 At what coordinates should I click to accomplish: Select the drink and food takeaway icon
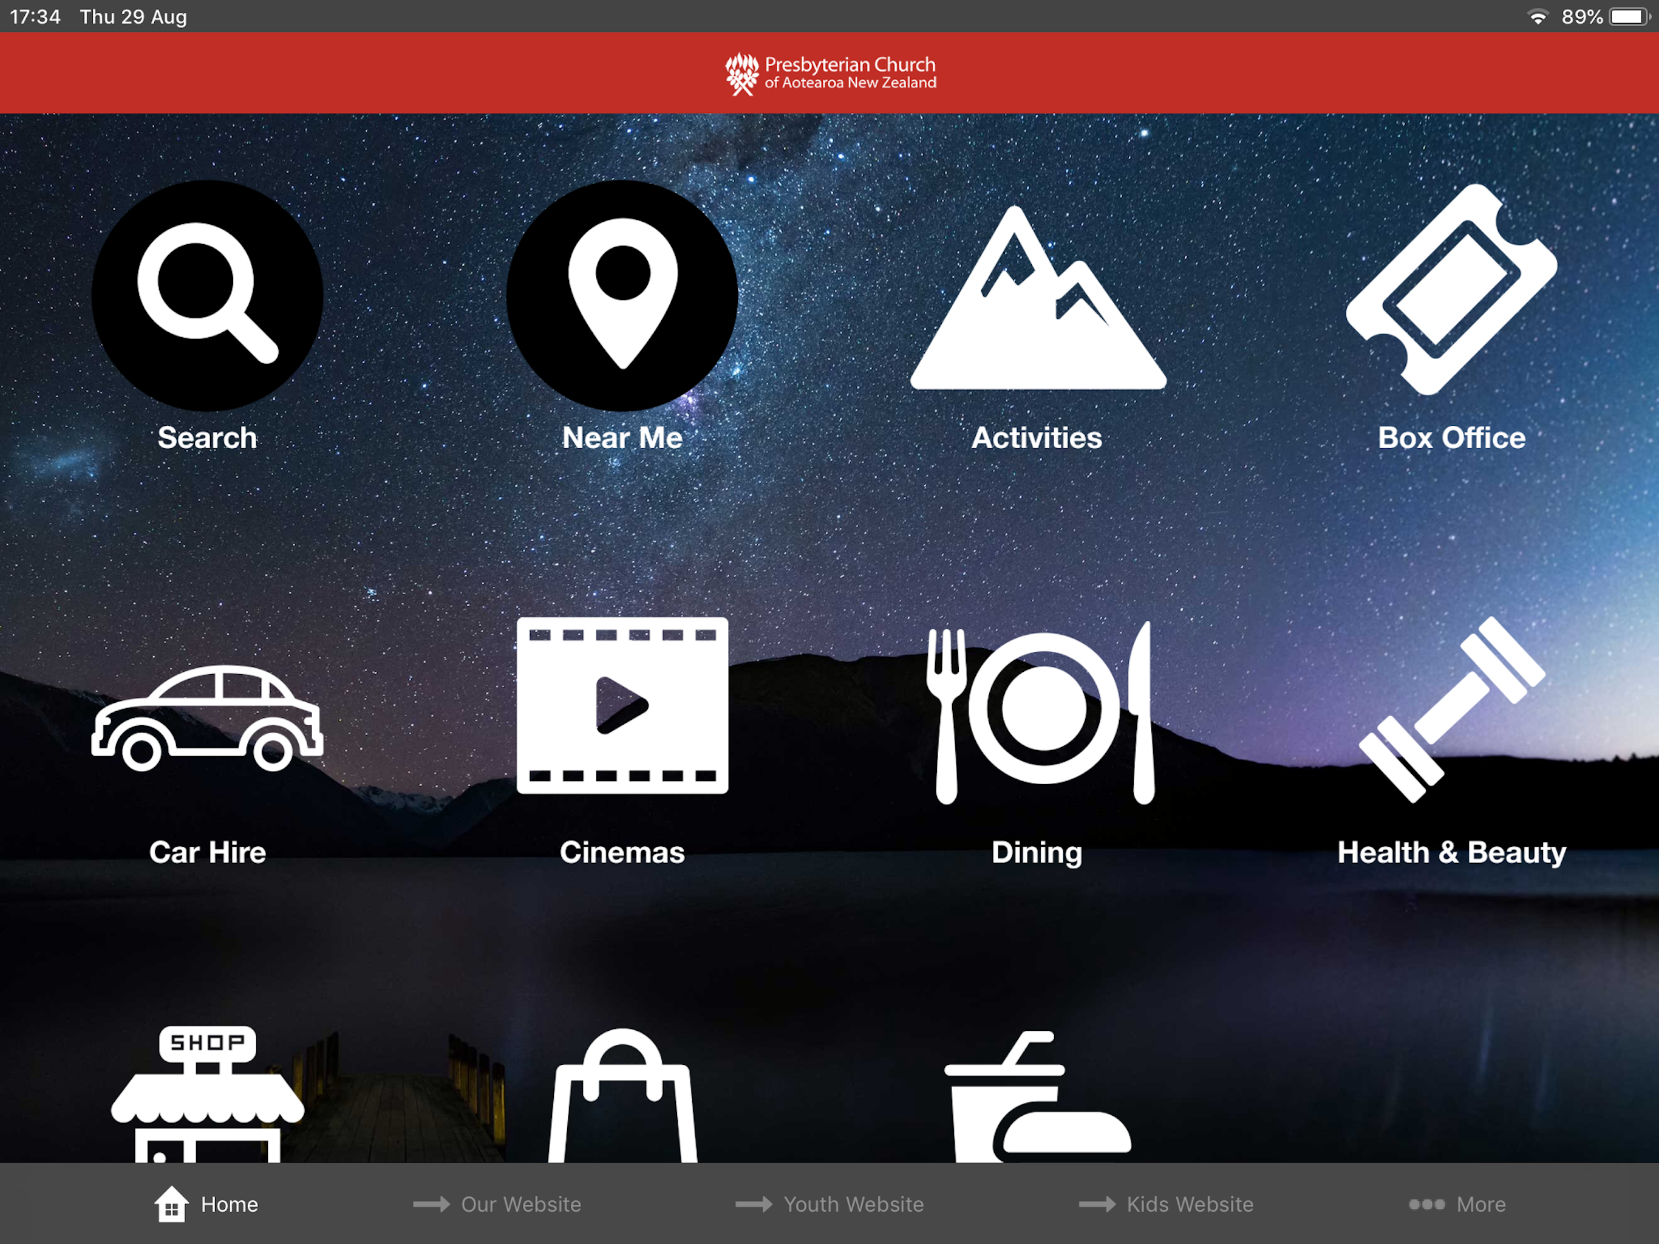click(x=1038, y=1097)
